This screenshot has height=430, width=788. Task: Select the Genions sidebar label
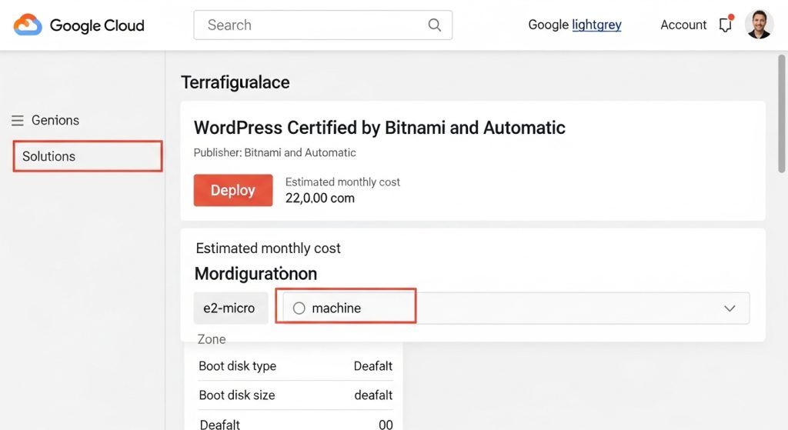coord(55,121)
